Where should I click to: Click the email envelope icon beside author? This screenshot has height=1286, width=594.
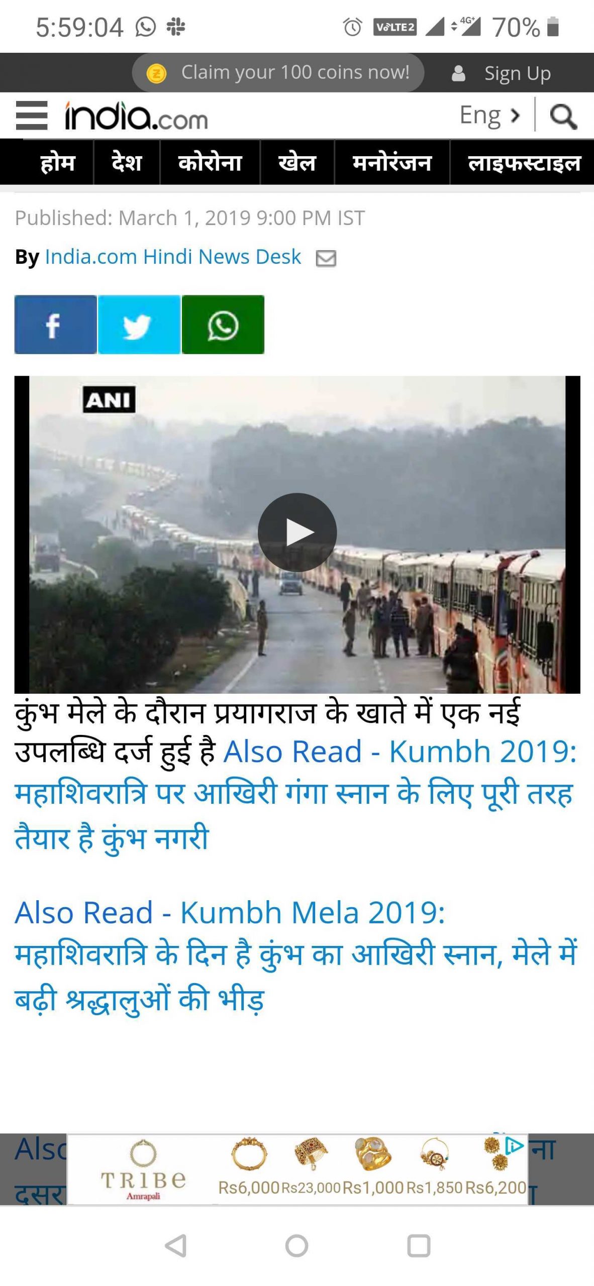326,258
